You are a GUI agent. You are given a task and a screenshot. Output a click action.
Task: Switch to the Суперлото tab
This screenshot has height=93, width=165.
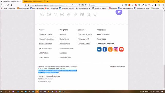[11, 2]
